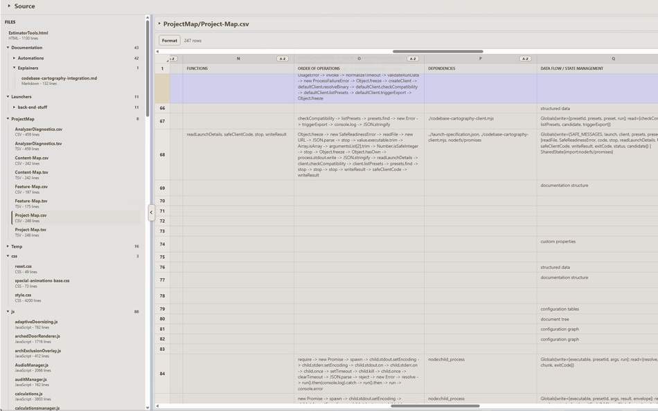Sort column N with A-Z button

point(283,59)
